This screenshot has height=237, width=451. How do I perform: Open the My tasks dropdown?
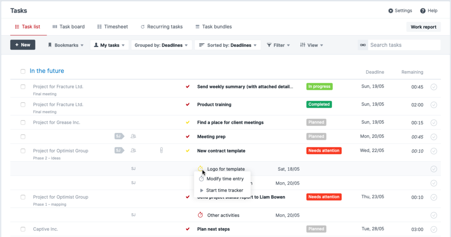tap(109, 45)
